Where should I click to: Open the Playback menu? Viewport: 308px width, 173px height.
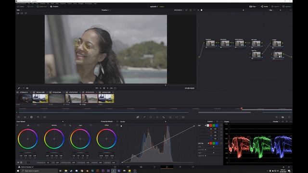pos(63,3)
